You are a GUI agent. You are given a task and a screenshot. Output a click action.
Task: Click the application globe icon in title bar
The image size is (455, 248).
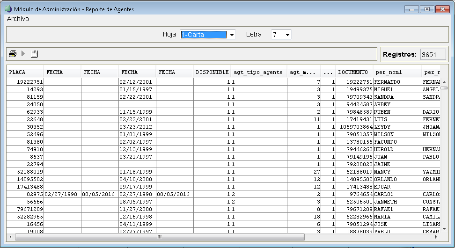[8, 9]
